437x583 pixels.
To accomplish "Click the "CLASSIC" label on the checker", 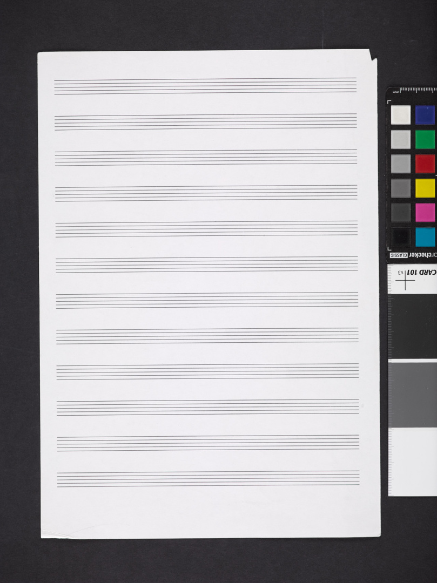I will coord(399,255).
